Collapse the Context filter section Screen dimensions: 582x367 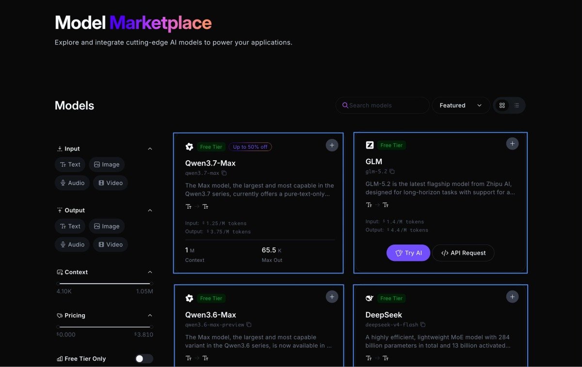(150, 272)
